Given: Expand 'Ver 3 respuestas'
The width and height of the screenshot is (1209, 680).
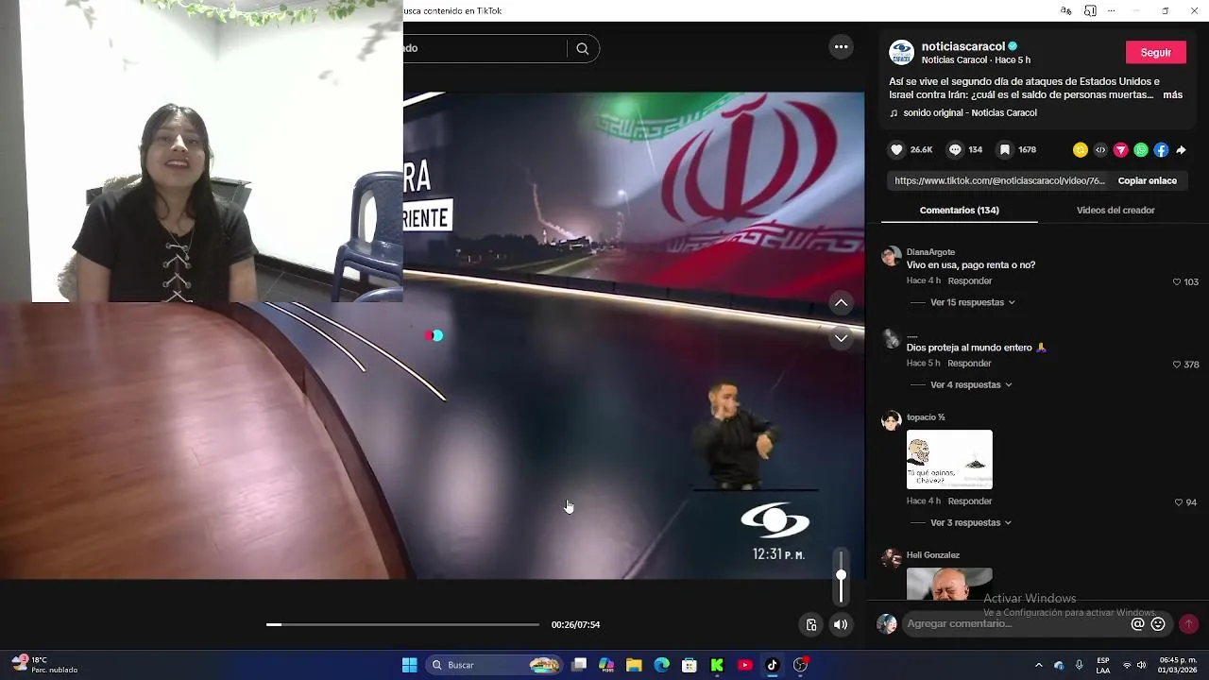Looking at the screenshot, I should (970, 522).
